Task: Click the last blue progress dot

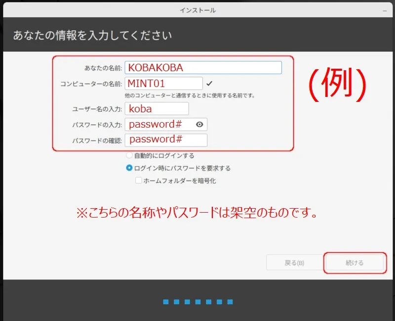Action: pos(230,302)
